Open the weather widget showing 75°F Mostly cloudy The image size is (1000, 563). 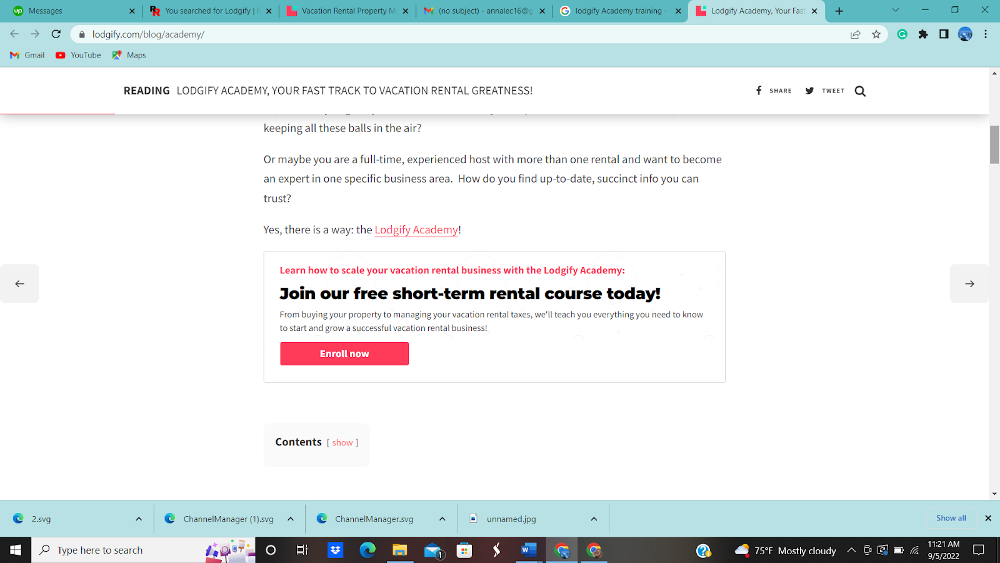[786, 550]
